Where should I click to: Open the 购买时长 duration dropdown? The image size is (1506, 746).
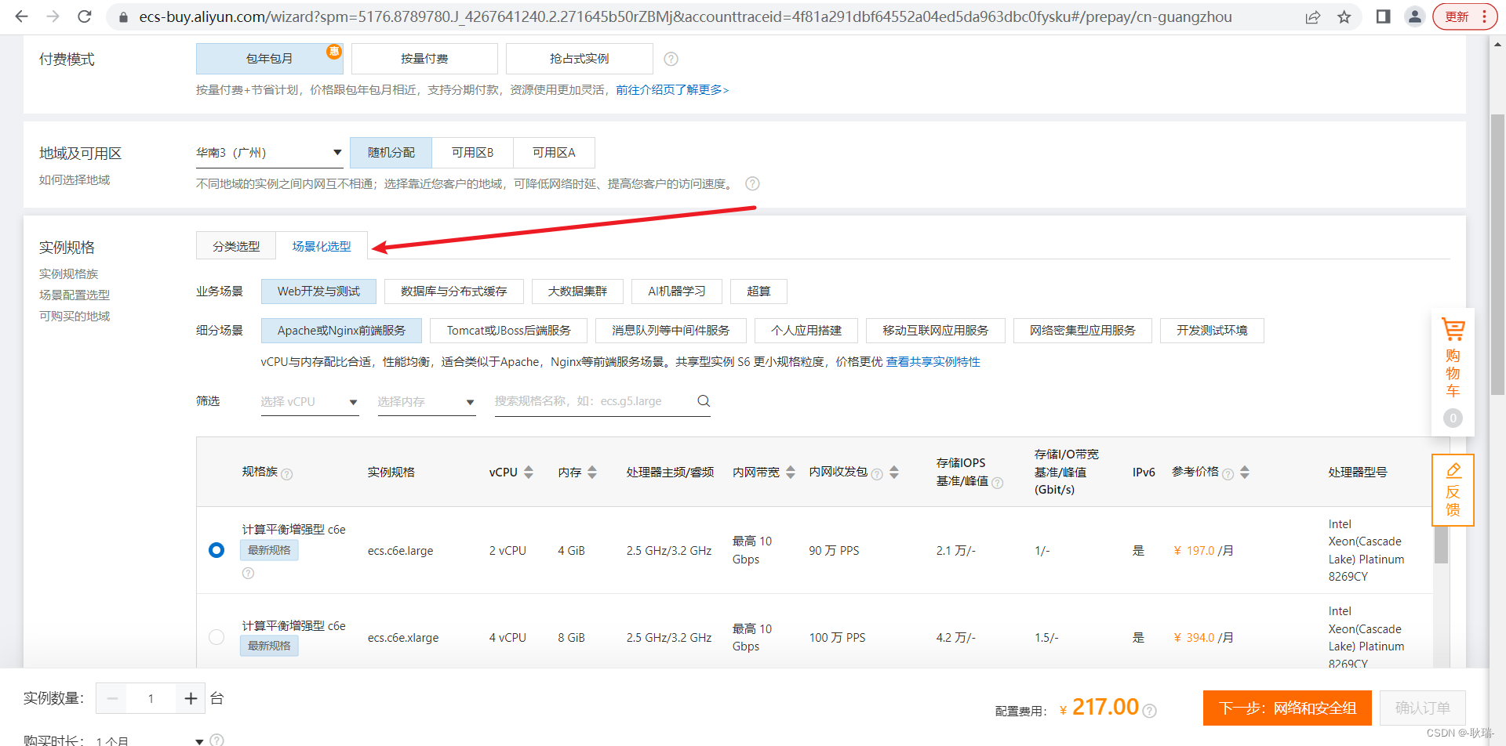coord(150,739)
